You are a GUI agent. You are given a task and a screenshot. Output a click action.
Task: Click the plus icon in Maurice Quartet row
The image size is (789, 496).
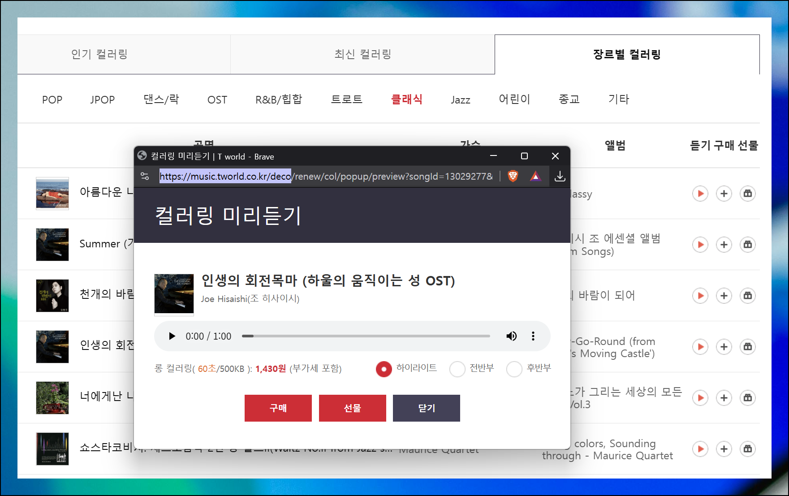724,449
